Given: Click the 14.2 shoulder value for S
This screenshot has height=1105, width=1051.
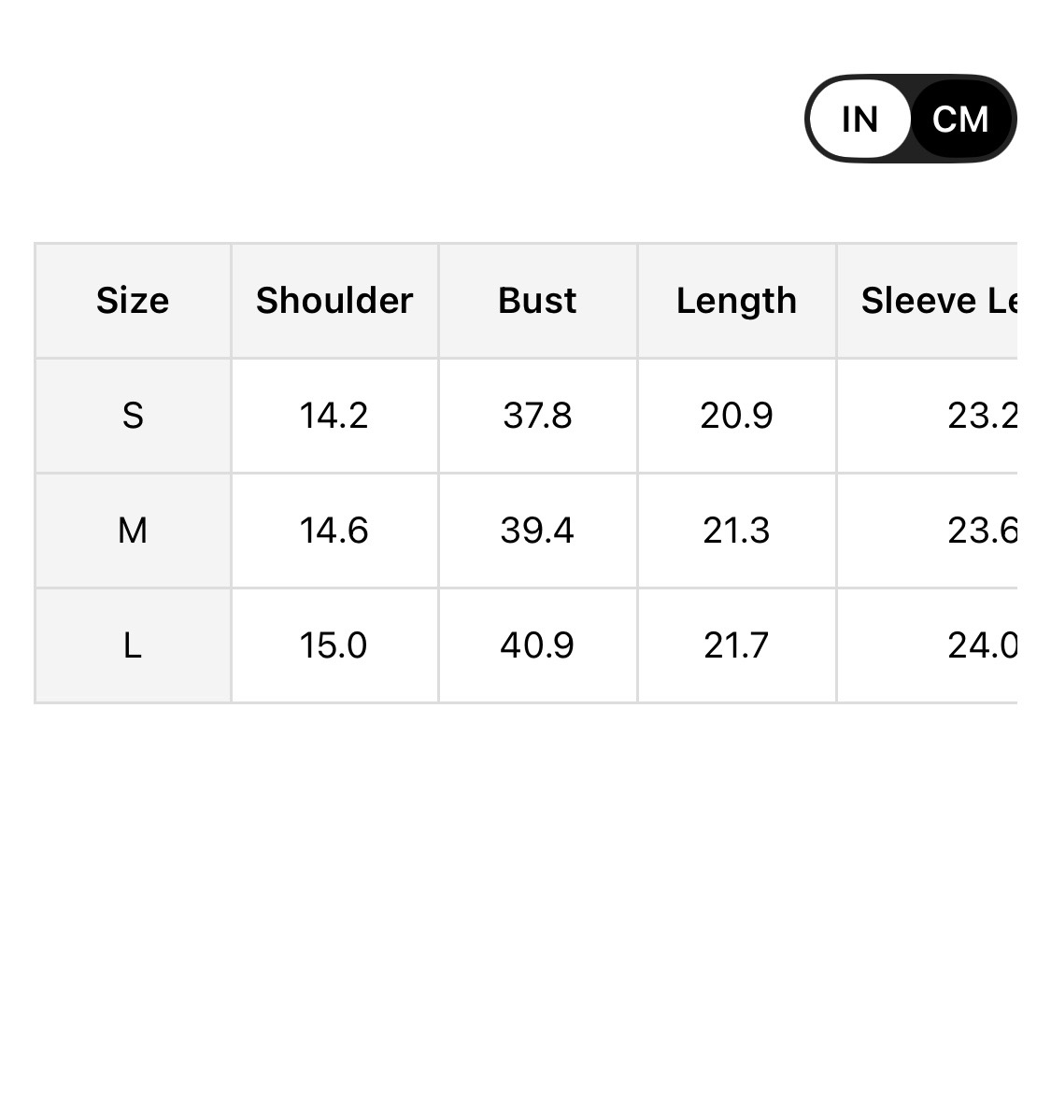Looking at the screenshot, I should tap(334, 416).
